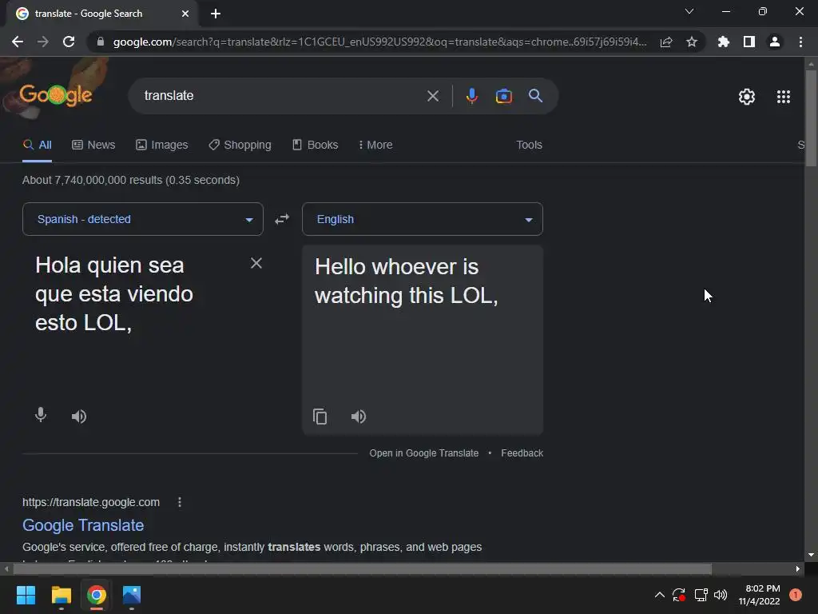
Task: Translate by voice using the source microphone
Action: pos(41,416)
